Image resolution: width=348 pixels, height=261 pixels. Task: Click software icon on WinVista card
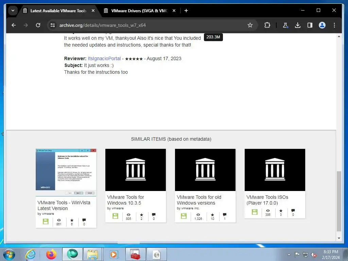[46, 222]
